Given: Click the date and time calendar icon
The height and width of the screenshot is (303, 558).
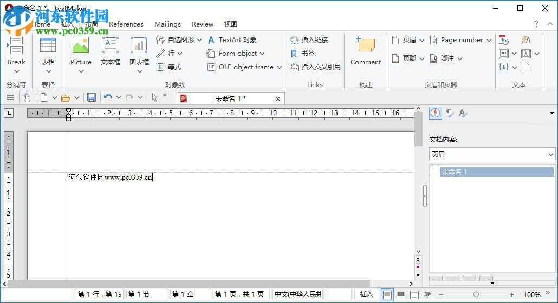Looking at the screenshot, I should (503, 40).
